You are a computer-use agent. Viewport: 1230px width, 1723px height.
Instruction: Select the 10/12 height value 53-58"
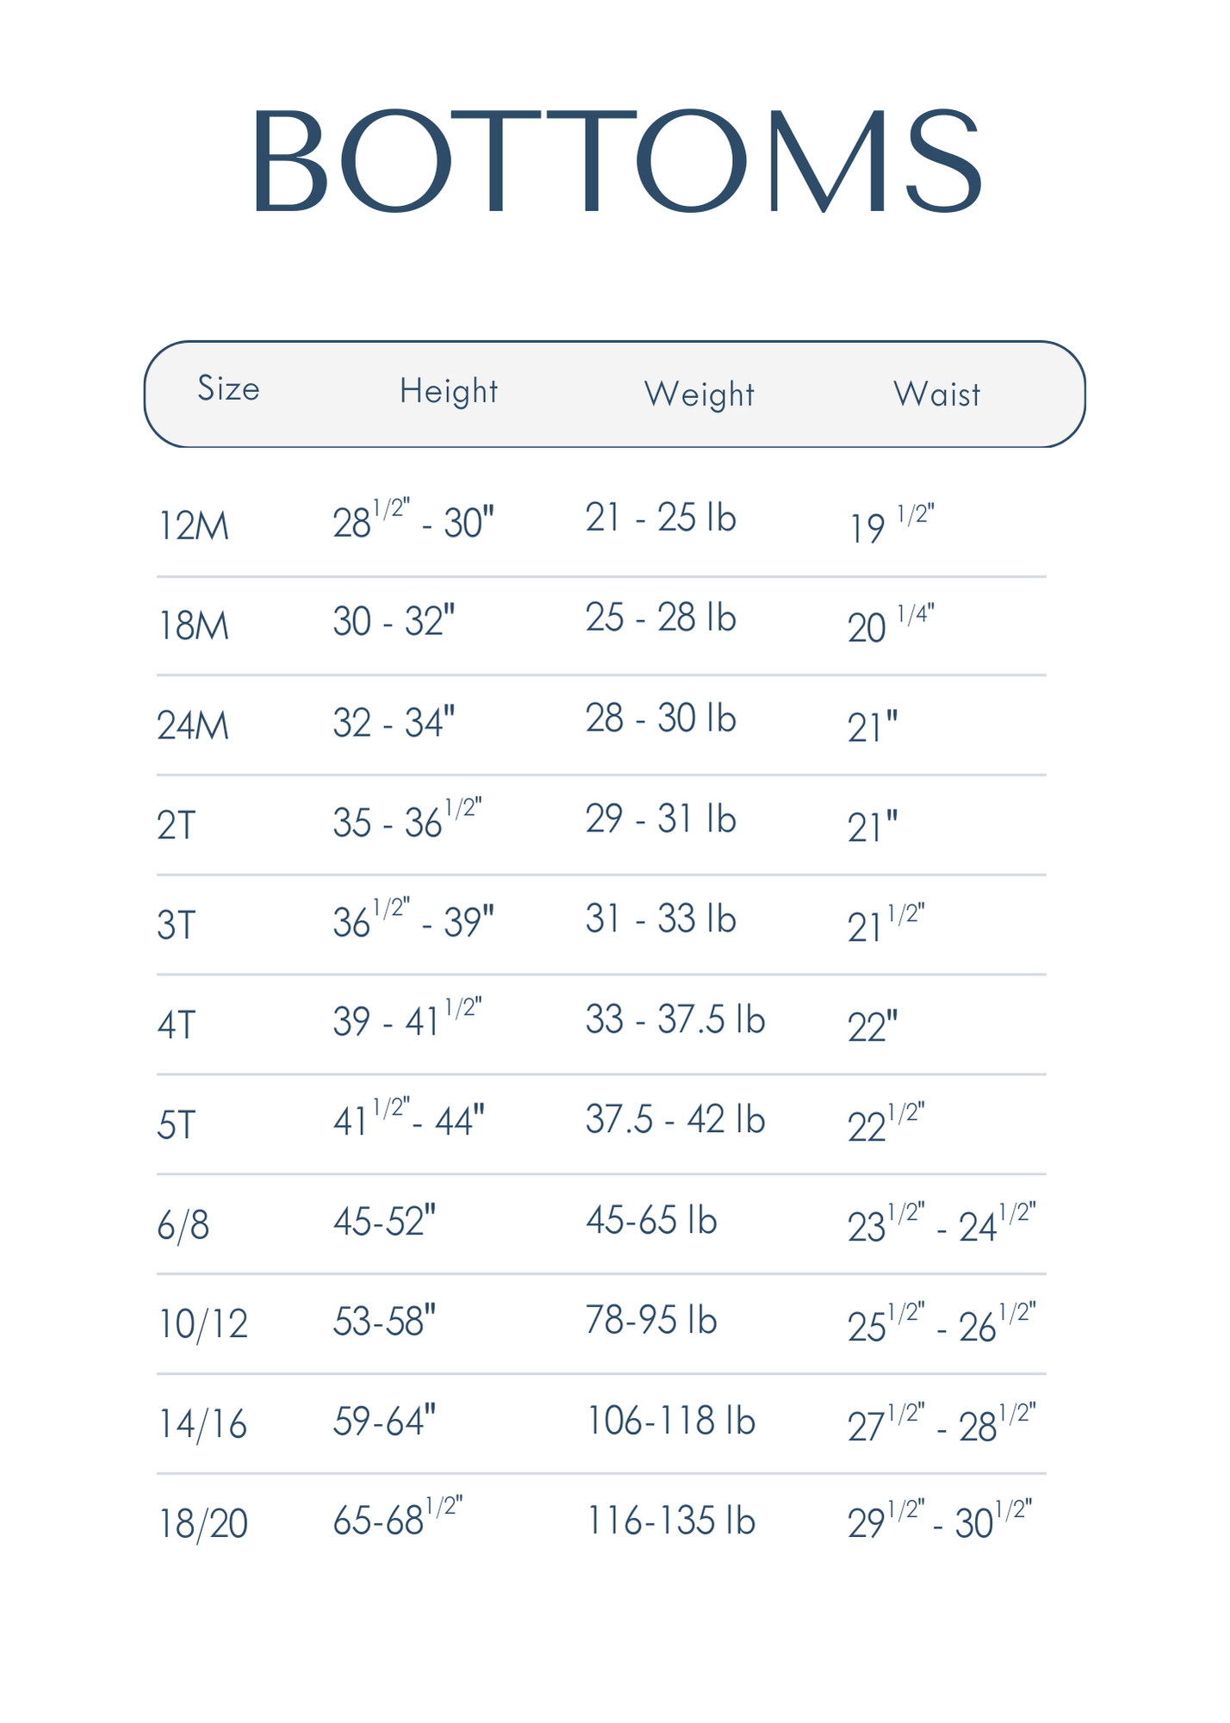pos(384,1321)
